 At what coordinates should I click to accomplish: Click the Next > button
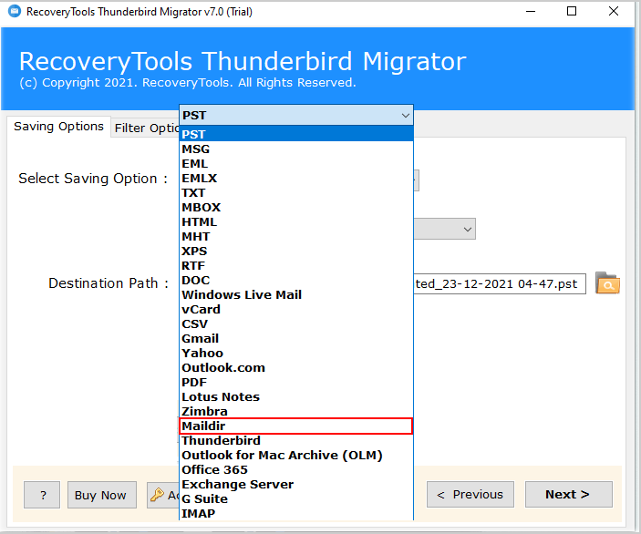(569, 495)
